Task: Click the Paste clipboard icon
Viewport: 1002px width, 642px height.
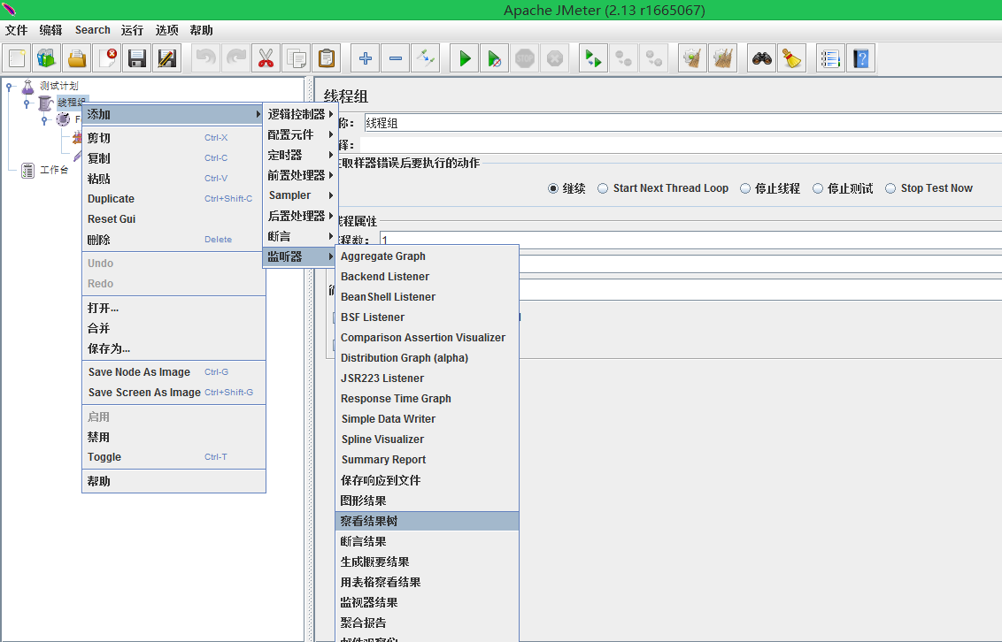Action: pyautogui.click(x=326, y=58)
